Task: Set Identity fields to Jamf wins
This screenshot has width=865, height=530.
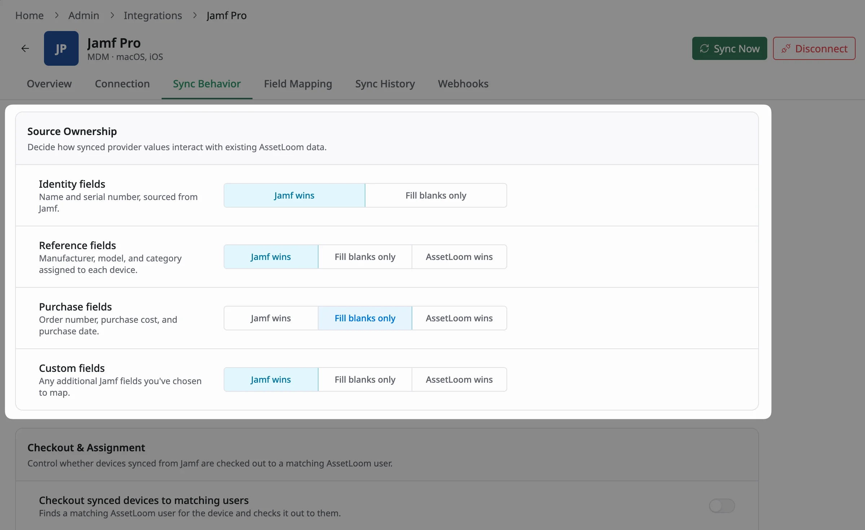Action: [294, 195]
